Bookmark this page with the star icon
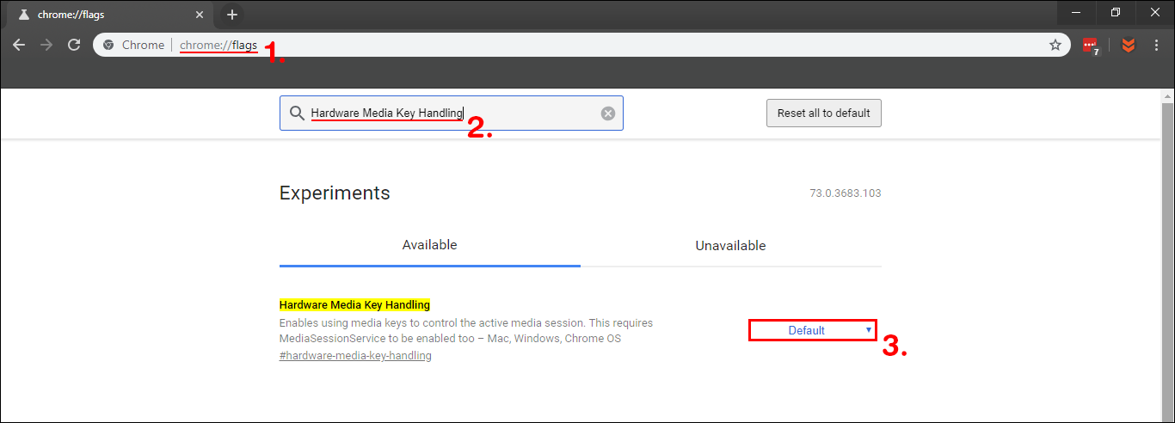The width and height of the screenshot is (1175, 423). 1055,45
